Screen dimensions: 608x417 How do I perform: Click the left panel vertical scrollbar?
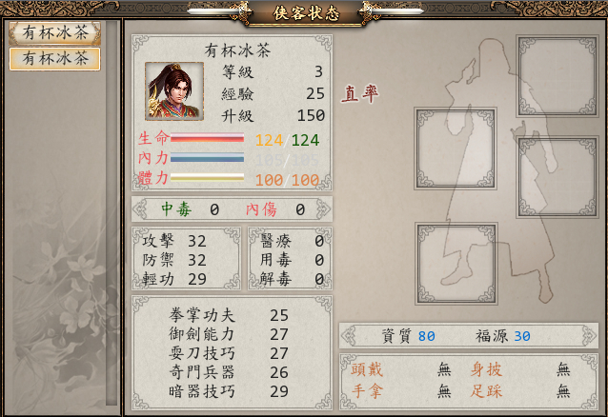tap(111, 213)
